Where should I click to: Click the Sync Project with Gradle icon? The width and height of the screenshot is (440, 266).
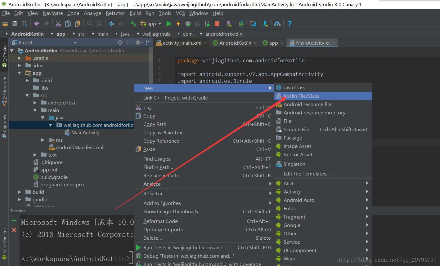tap(241, 24)
